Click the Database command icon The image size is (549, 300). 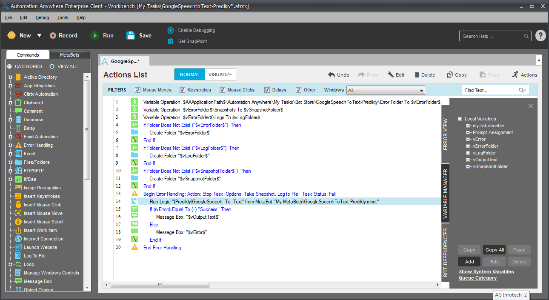(18, 120)
